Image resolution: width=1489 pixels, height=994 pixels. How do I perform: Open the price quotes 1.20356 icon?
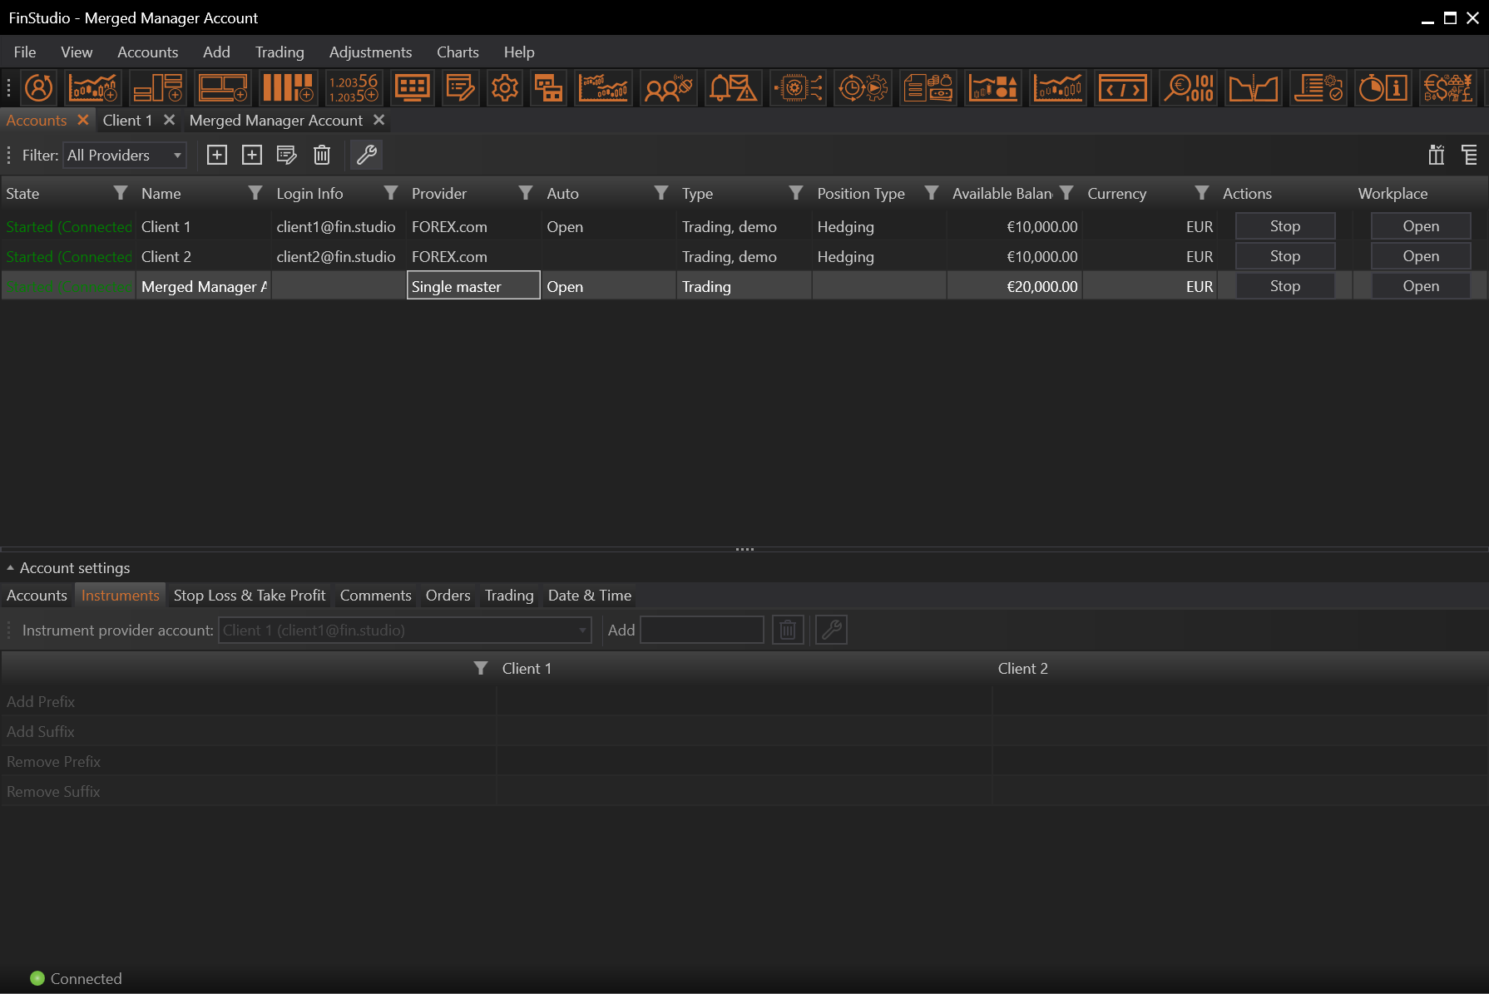pyautogui.click(x=353, y=87)
